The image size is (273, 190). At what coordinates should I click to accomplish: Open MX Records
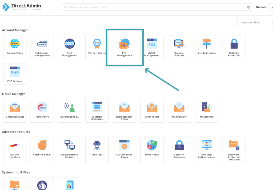pos(207,111)
